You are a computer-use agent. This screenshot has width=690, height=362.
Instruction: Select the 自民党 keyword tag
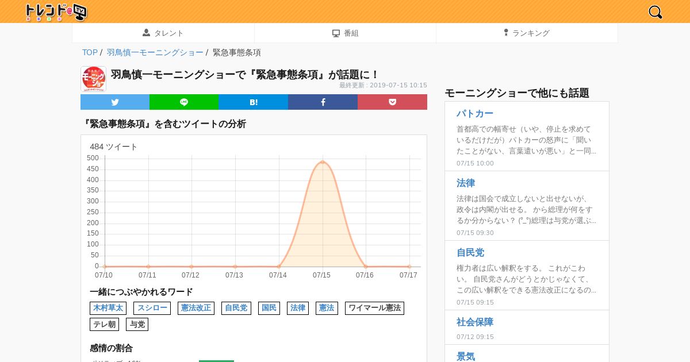(236, 308)
